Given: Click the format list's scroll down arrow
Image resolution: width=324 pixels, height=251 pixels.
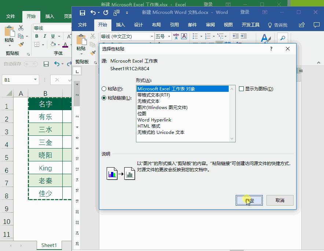Looking at the screenshot, I should point(232,139).
